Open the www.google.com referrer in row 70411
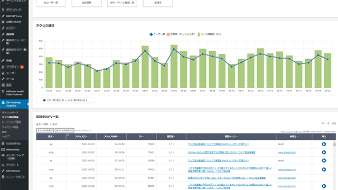 (x=286, y=153)
